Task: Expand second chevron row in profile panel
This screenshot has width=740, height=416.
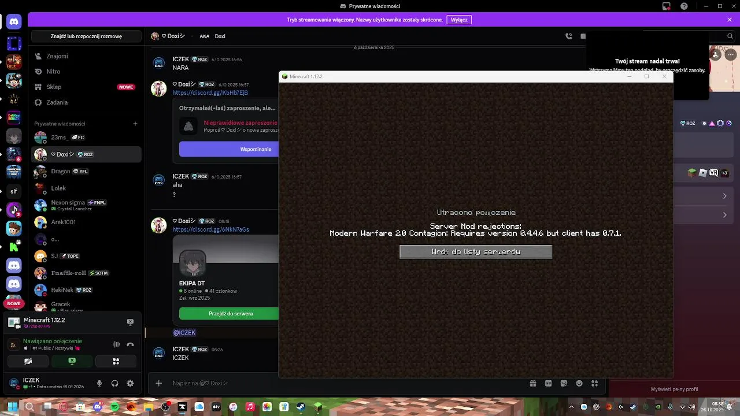Action: [x=725, y=215]
